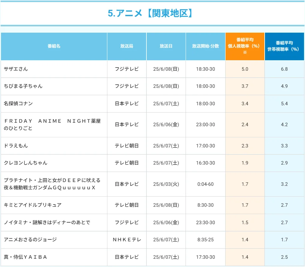
Task: Click the heading 5.アニメ【関東地区】
Action: point(150,13)
